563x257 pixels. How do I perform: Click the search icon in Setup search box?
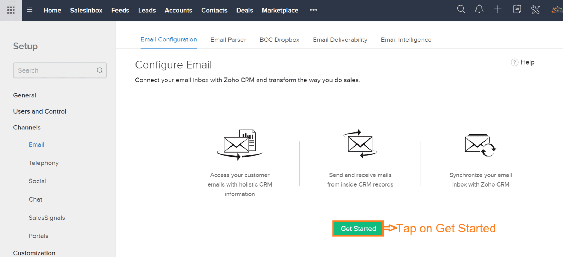point(100,70)
